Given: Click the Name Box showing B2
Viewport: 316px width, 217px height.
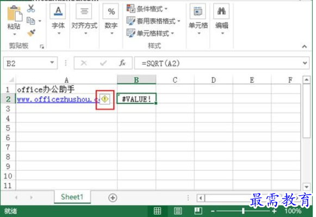Looking at the screenshot, I should (x=27, y=64).
